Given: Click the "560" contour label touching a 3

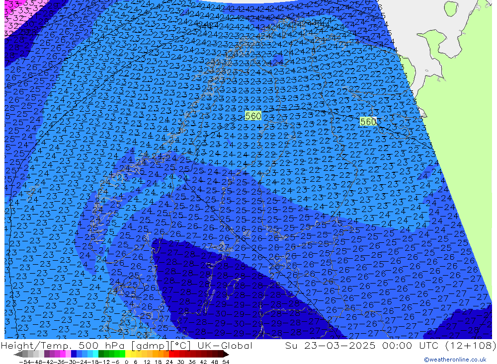Looking at the screenshot, I should [x=368, y=122].
